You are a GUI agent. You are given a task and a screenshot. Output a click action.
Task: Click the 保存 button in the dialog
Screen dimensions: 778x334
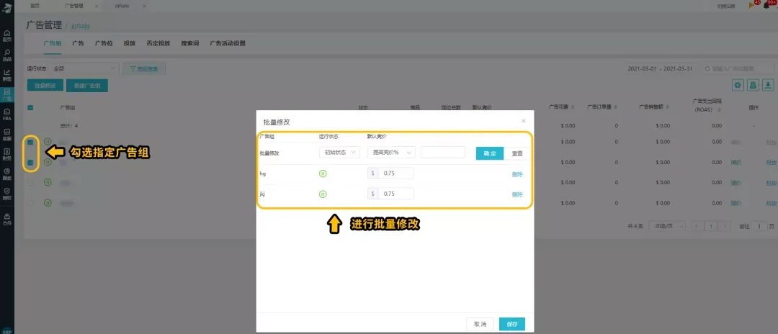pyautogui.click(x=511, y=324)
